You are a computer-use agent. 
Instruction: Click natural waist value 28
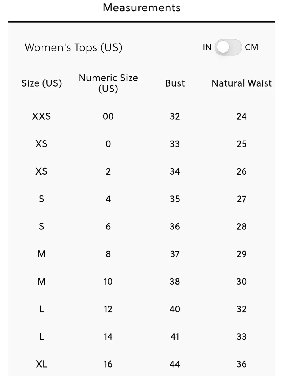tap(242, 226)
